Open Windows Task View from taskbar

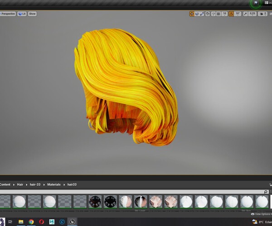pyautogui.click(x=10, y=221)
